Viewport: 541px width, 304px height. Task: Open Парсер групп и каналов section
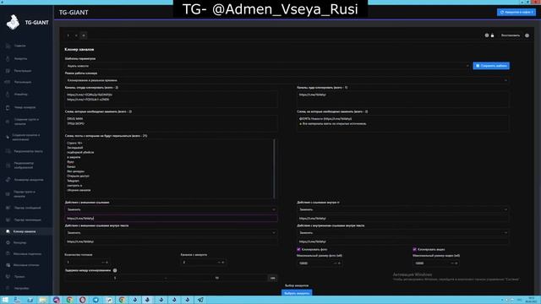pos(25,193)
